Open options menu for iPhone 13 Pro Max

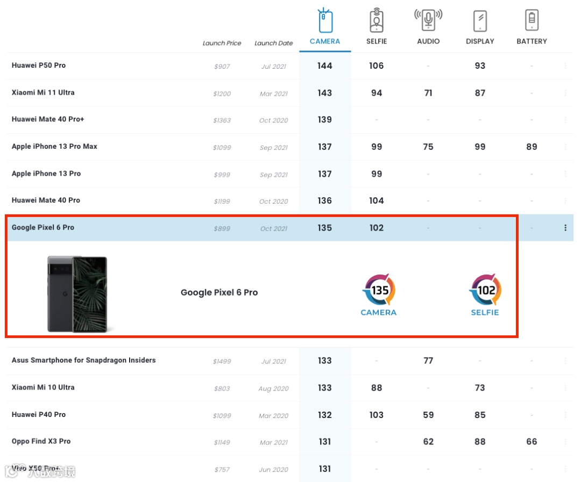coord(565,147)
